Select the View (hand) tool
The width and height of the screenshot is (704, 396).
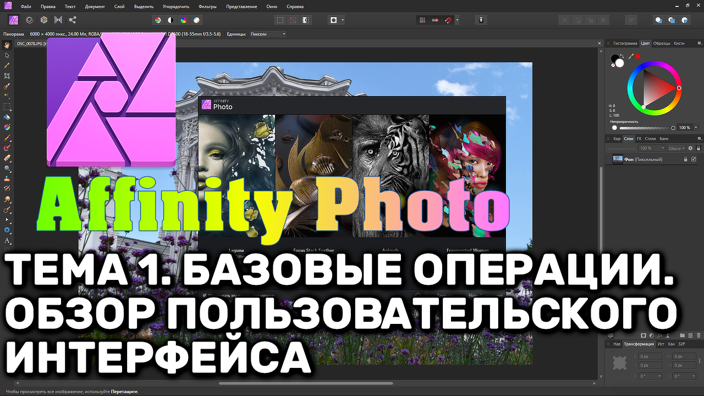tap(7, 45)
